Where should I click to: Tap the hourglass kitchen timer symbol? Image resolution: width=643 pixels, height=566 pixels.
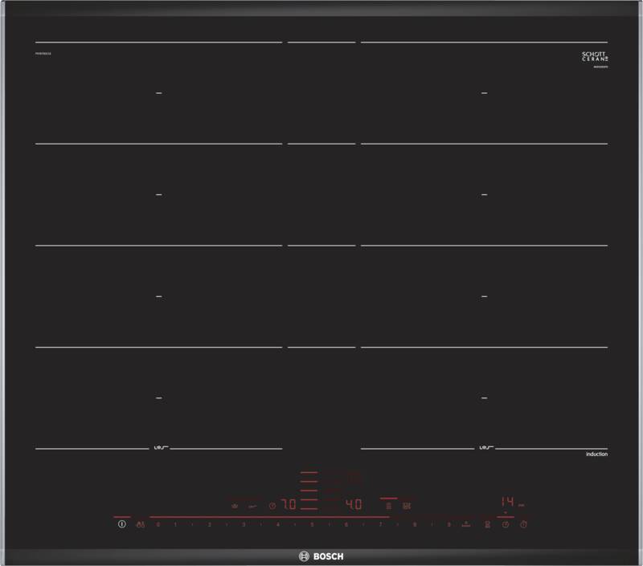(x=487, y=524)
